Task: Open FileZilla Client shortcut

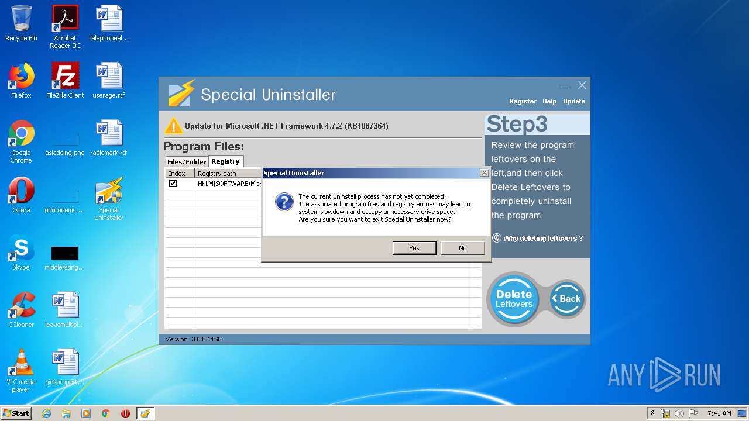Action: (x=65, y=81)
